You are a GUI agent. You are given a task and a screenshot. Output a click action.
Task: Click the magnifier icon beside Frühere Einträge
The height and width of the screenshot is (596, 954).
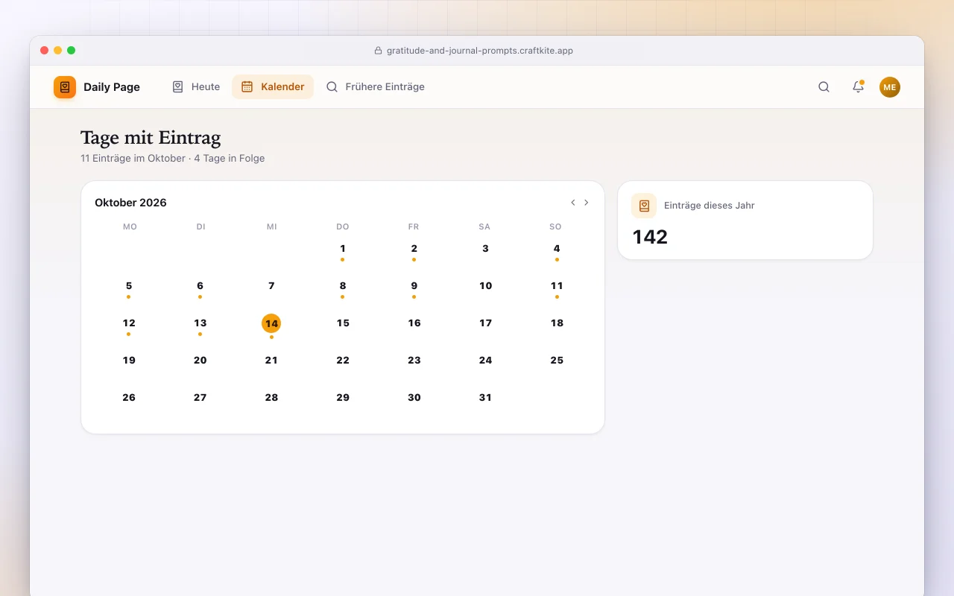[x=332, y=86]
